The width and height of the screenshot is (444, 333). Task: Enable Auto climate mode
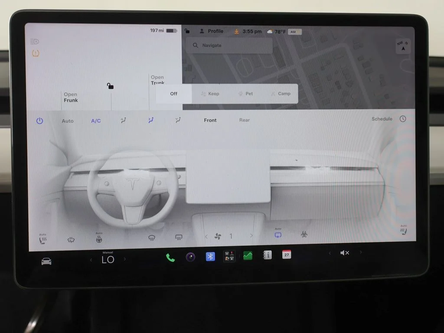67,121
